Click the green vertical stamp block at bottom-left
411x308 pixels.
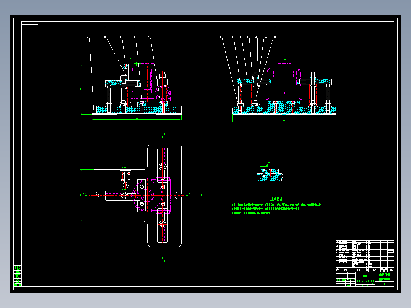18,276
